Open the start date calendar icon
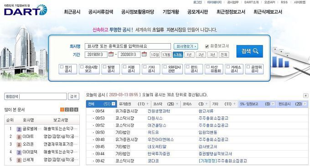This screenshot has width=310, height=166. coord(111,54)
